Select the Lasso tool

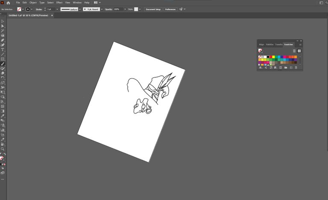point(3,35)
